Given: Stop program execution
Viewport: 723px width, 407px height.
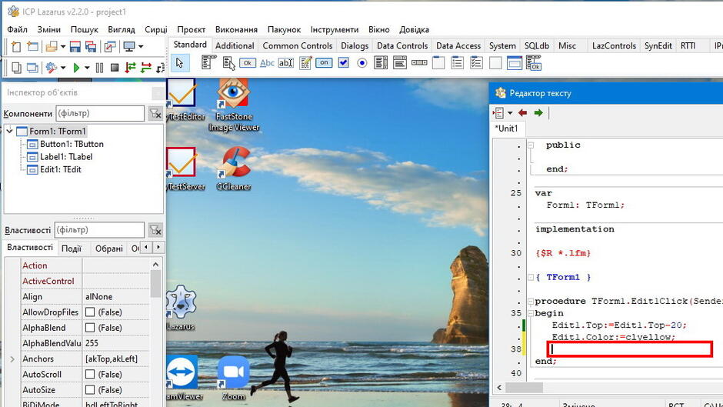Looking at the screenshot, I should [115, 68].
